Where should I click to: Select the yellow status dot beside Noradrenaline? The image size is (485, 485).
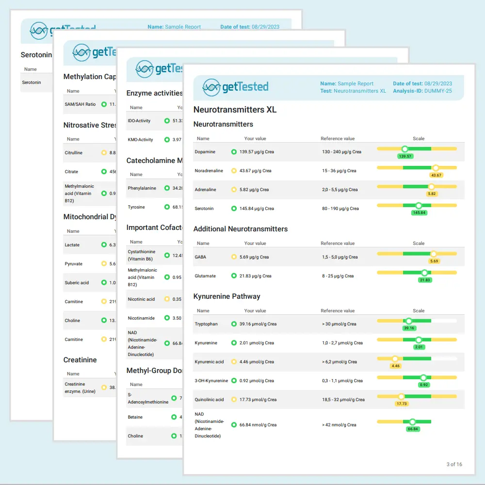click(234, 171)
